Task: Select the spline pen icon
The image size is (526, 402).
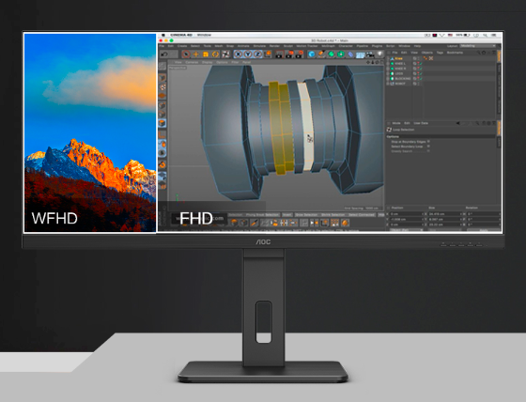Action: (321, 54)
